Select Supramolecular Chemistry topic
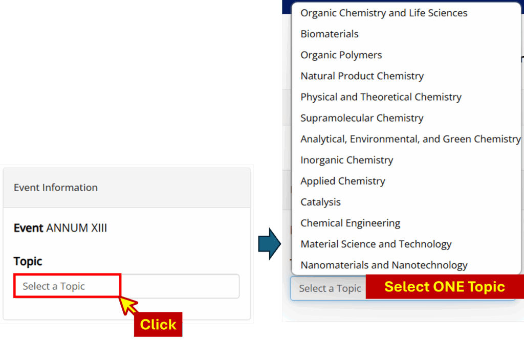Image resolution: width=524 pixels, height=343 pixels. pyautogui.click(x=362, y=118)
